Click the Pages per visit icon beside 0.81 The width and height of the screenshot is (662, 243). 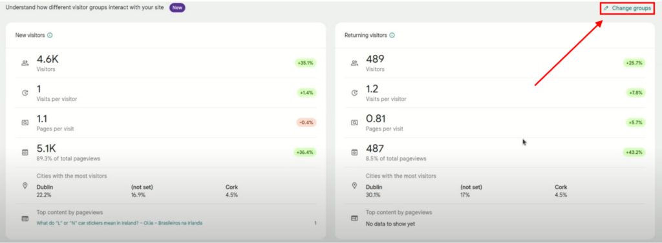click(x=354, y=123)
